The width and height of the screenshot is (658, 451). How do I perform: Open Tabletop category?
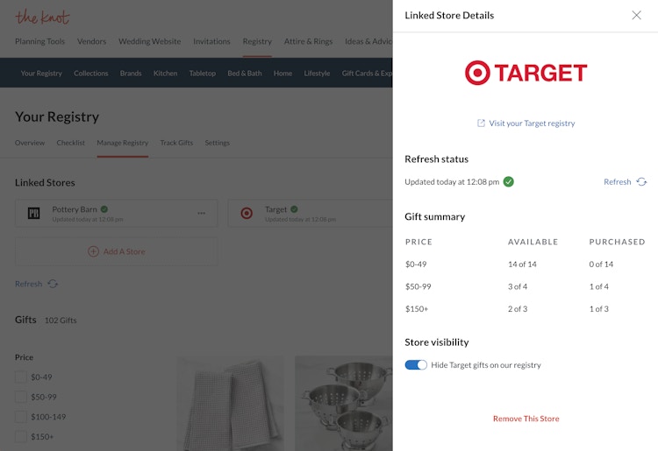(203, 74)
